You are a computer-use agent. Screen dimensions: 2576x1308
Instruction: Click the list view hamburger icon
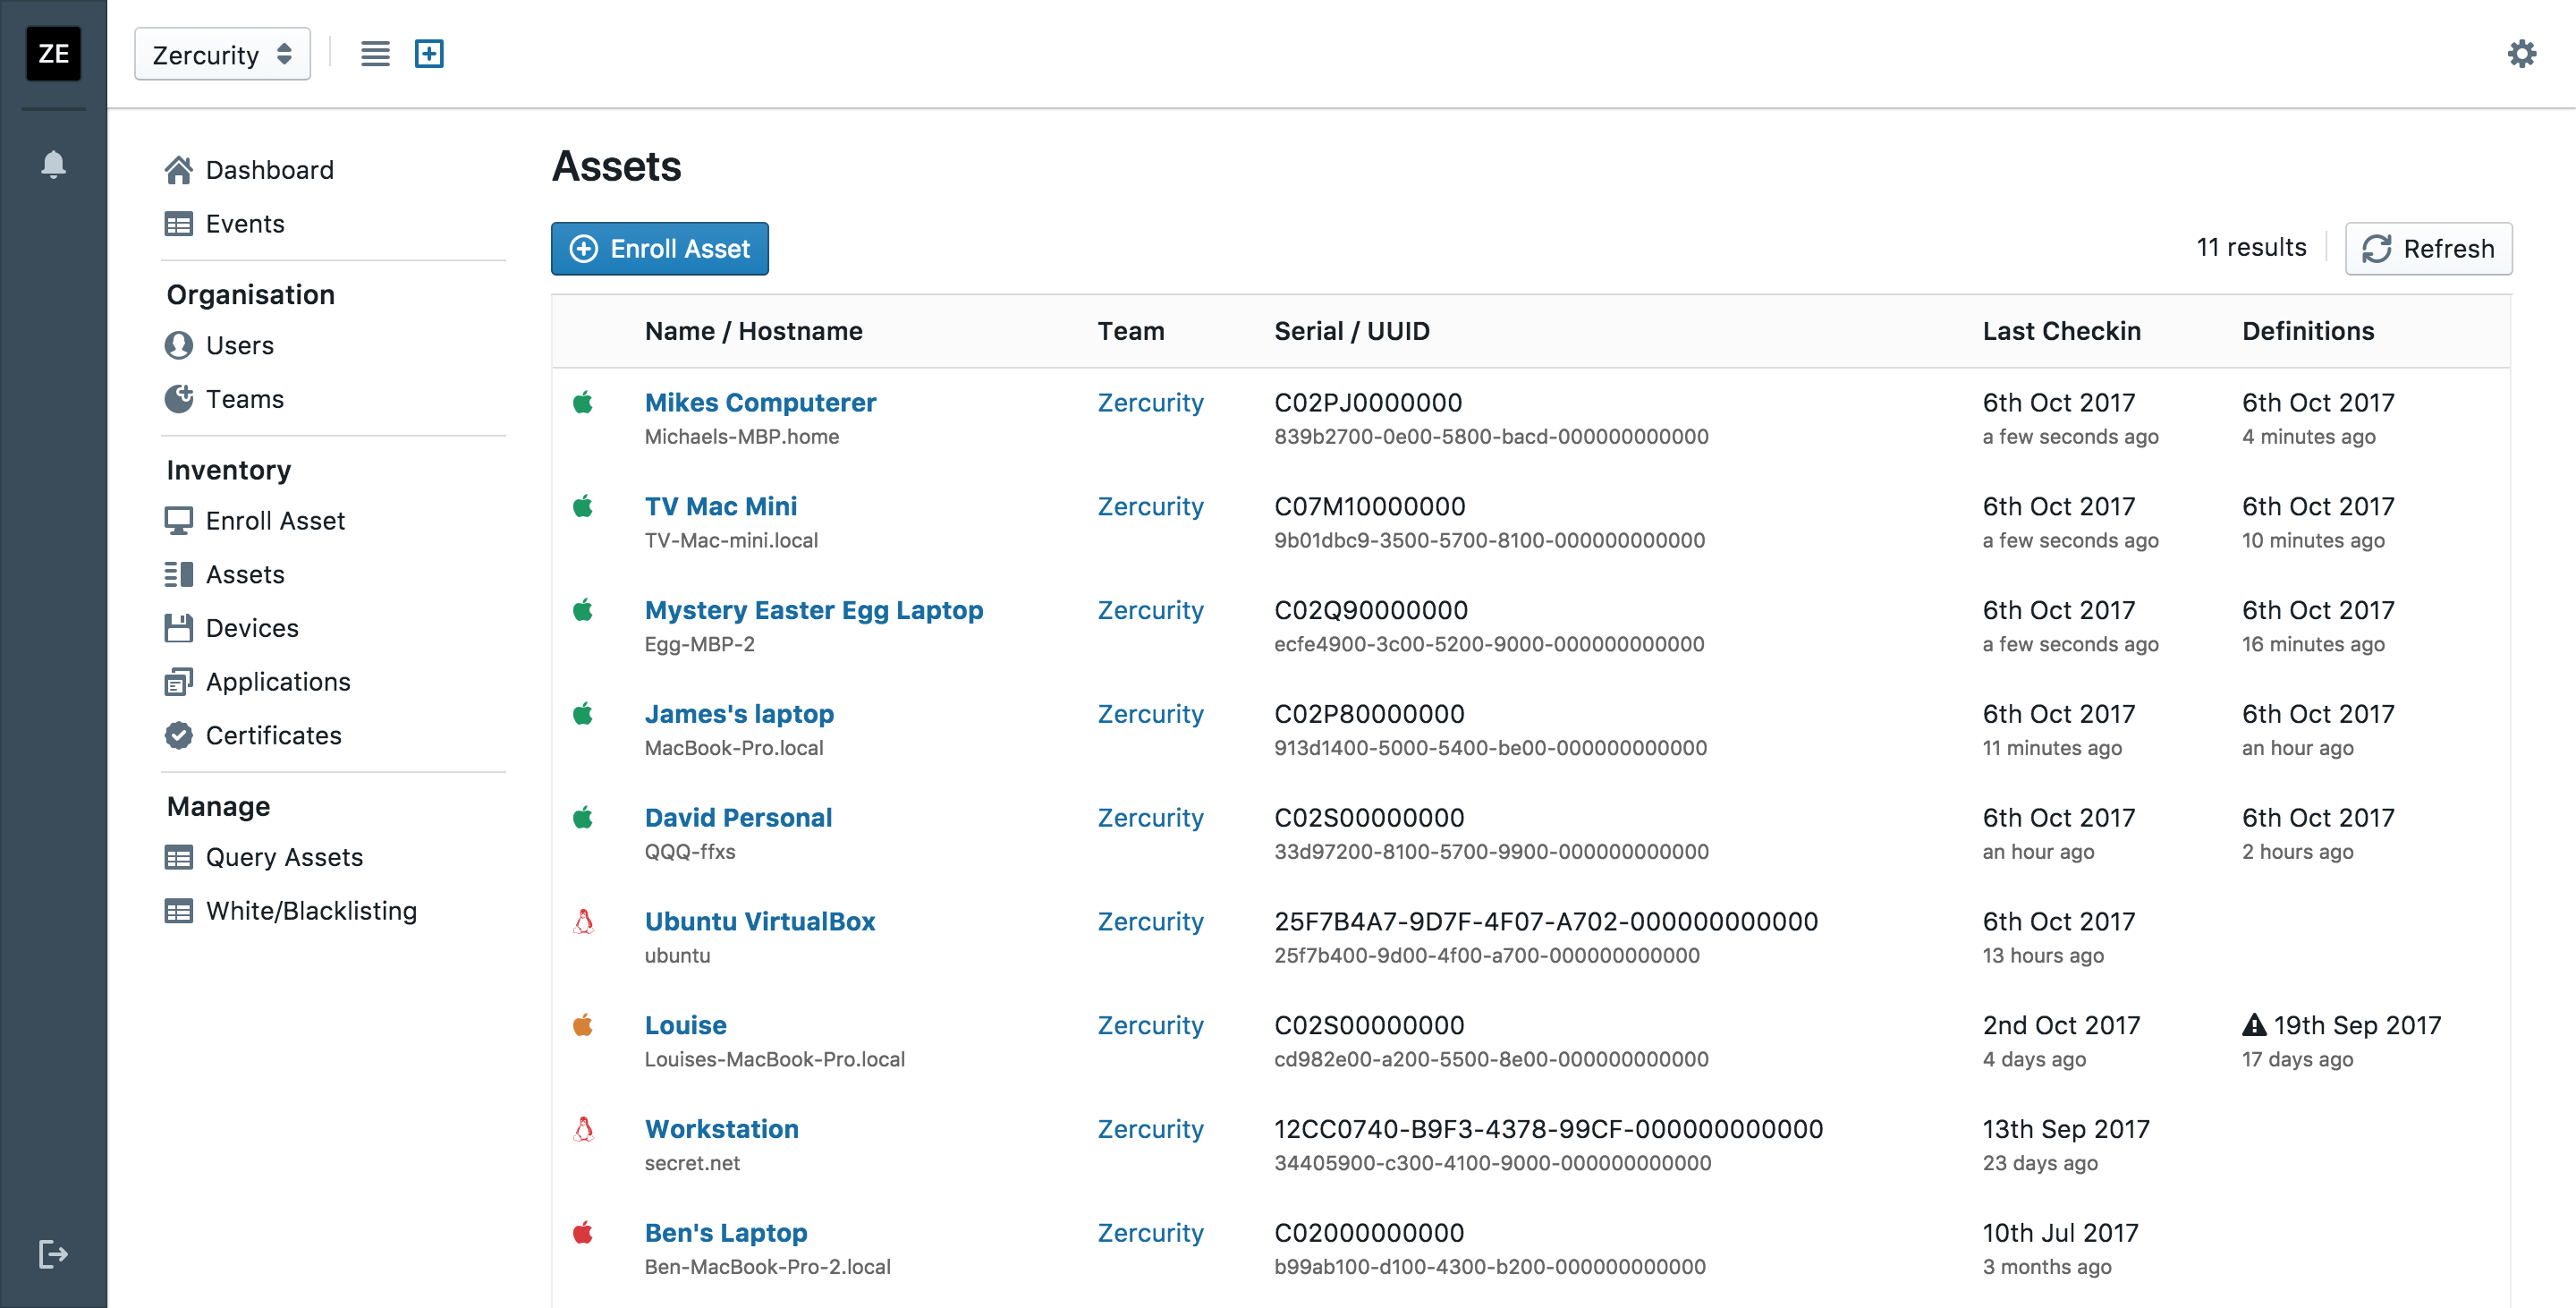pos(375,54)
